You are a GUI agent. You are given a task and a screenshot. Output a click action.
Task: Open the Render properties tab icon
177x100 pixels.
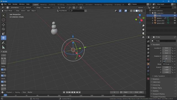148,46
